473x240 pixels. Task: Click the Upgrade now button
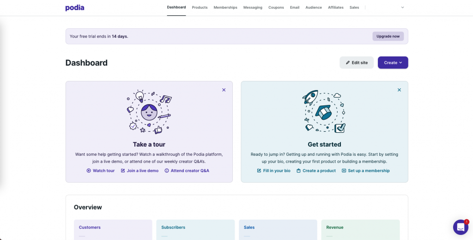pos(388,36)
